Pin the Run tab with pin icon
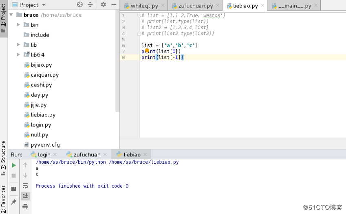This screenshot has width=346, height=214. 14,202
